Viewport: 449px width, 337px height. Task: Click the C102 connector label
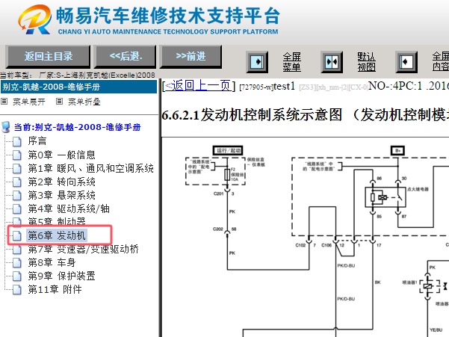(x=300, y=245)
